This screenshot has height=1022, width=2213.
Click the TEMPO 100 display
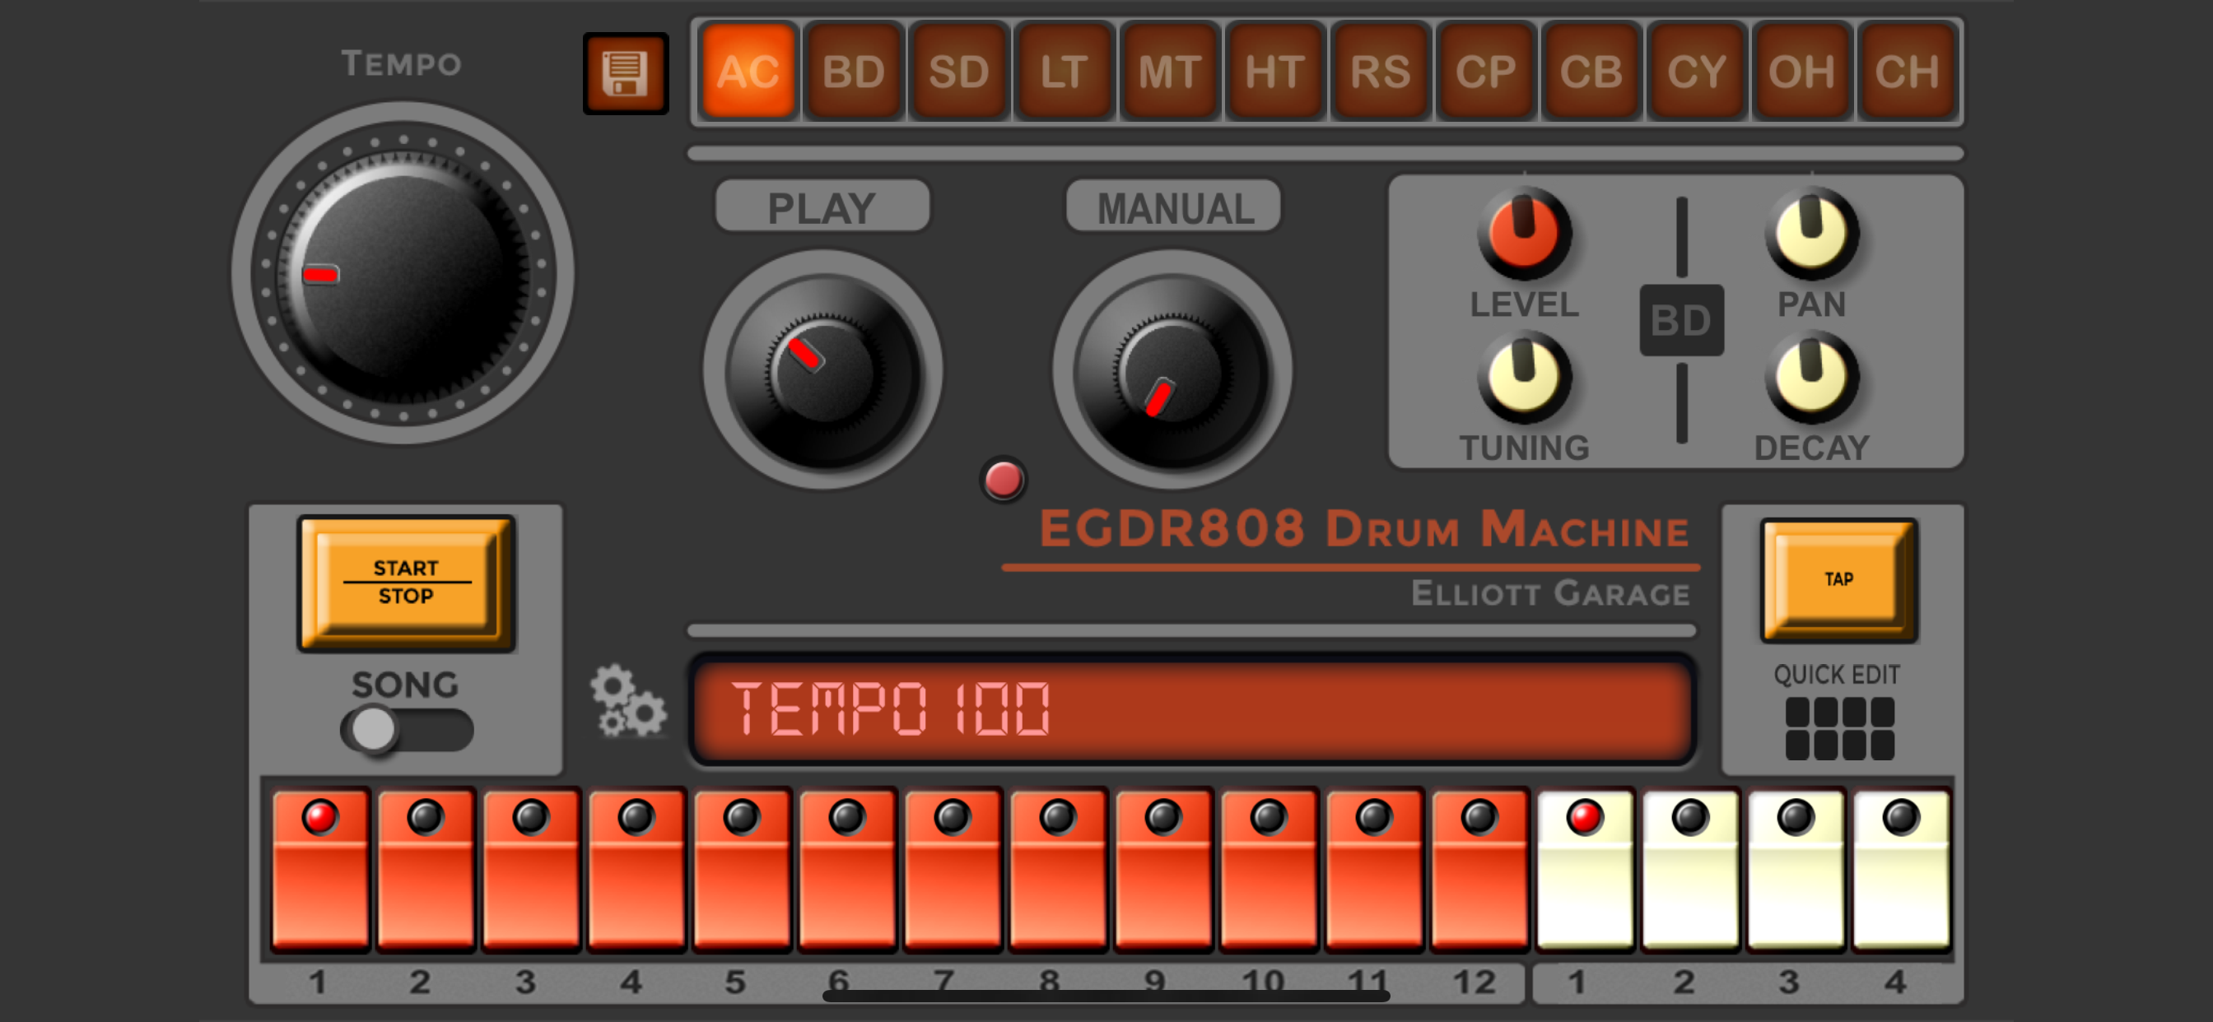click(1192, 709)
